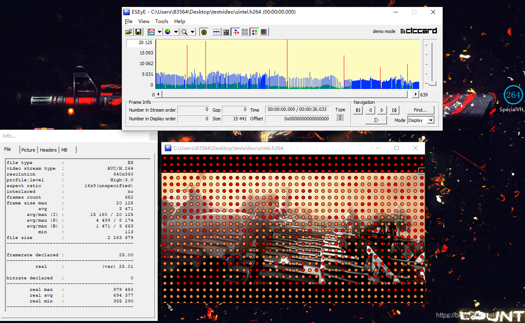Viewport: 525px width, 323px height.
Task: Click the scrollbar right arrow
Action: click(415, 94)
